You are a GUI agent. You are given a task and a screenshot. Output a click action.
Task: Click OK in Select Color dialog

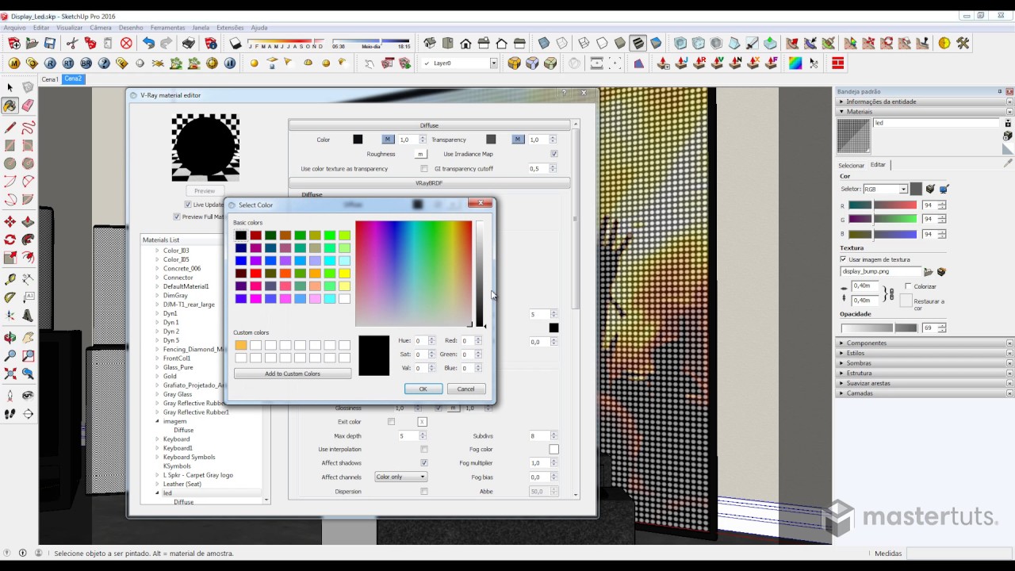click(x=423, y=389)
